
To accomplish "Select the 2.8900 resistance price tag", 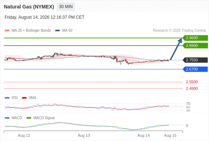I will [195, 45].
